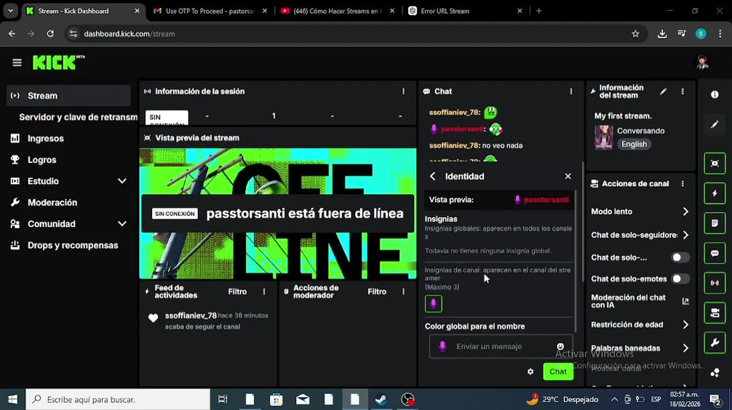Open Steam from the taskbar
Viewport: 732px width, 410px height.
381,399
